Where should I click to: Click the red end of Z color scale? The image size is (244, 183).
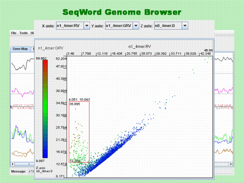(45, 63)
